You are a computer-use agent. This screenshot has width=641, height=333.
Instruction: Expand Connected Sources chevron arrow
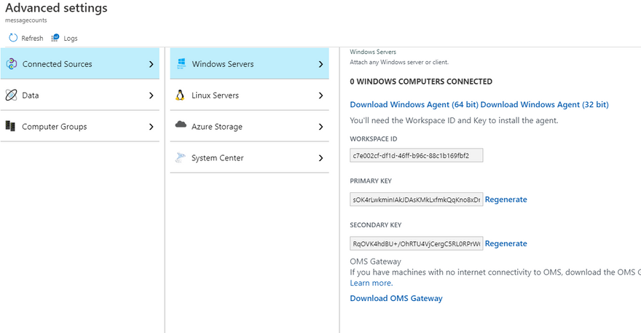tap(152, 64)
